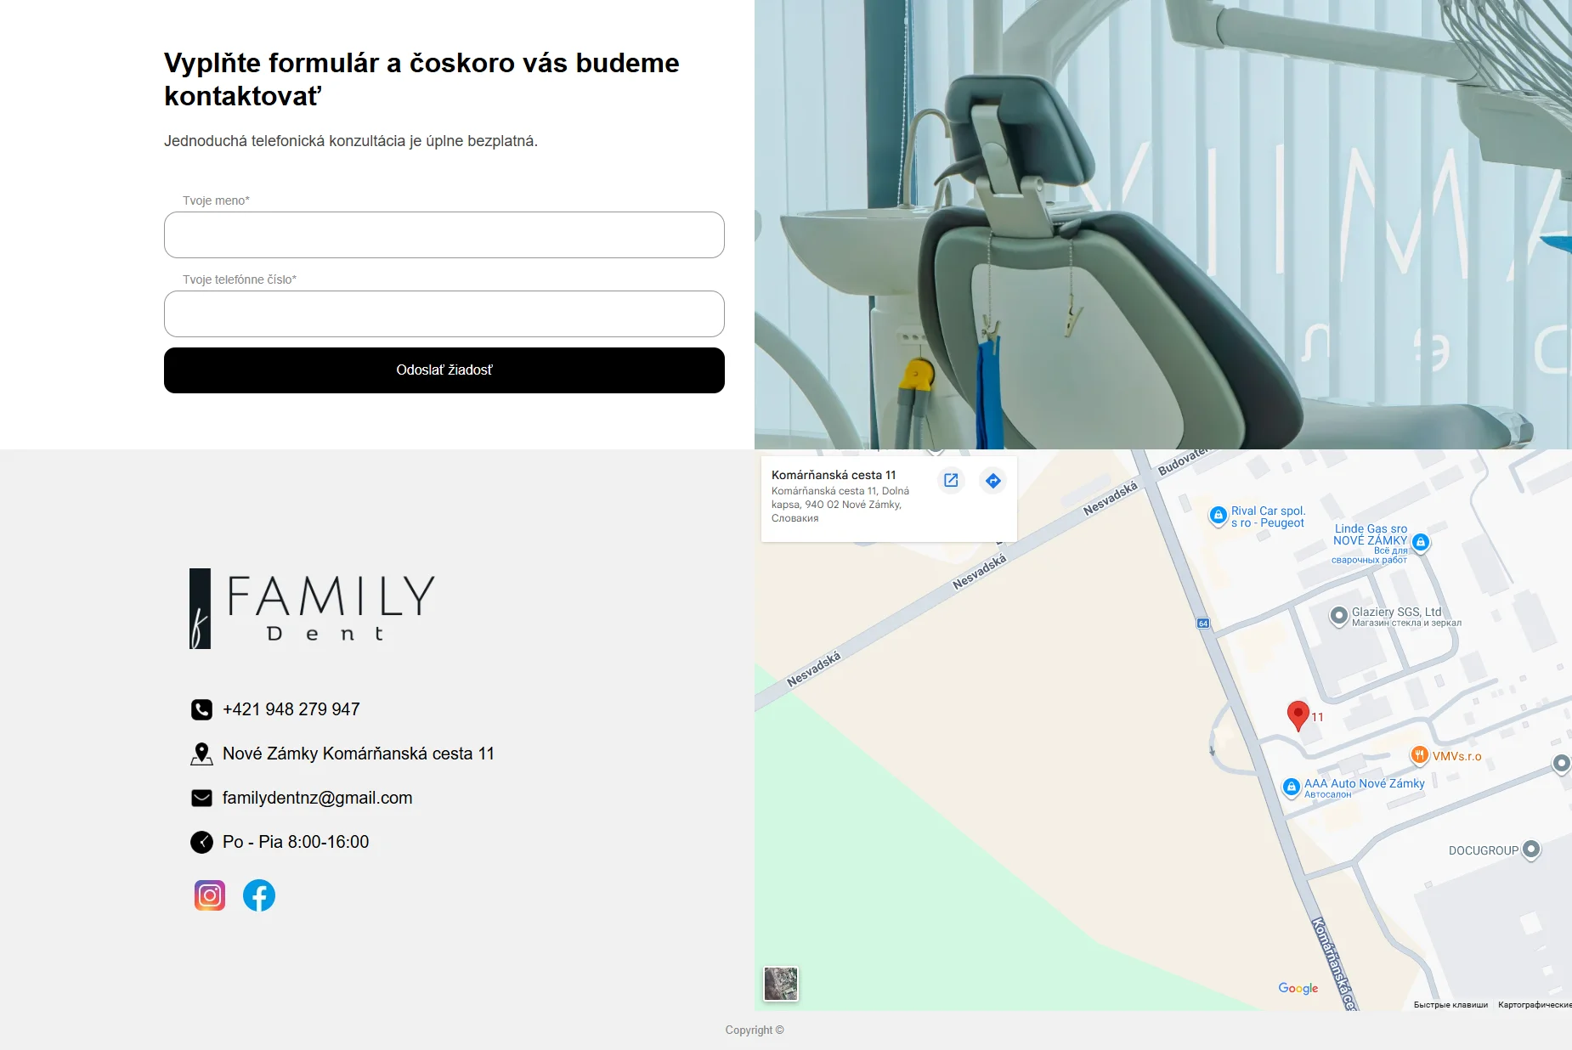Screen dimensions: 1572x1050
Task: Open larger map view icon
Action: (x=951, y=480)
